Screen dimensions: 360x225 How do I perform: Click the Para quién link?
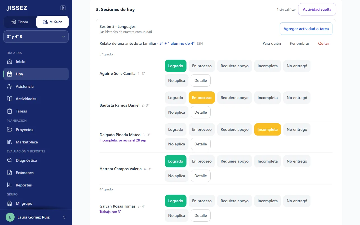point(272,43)
